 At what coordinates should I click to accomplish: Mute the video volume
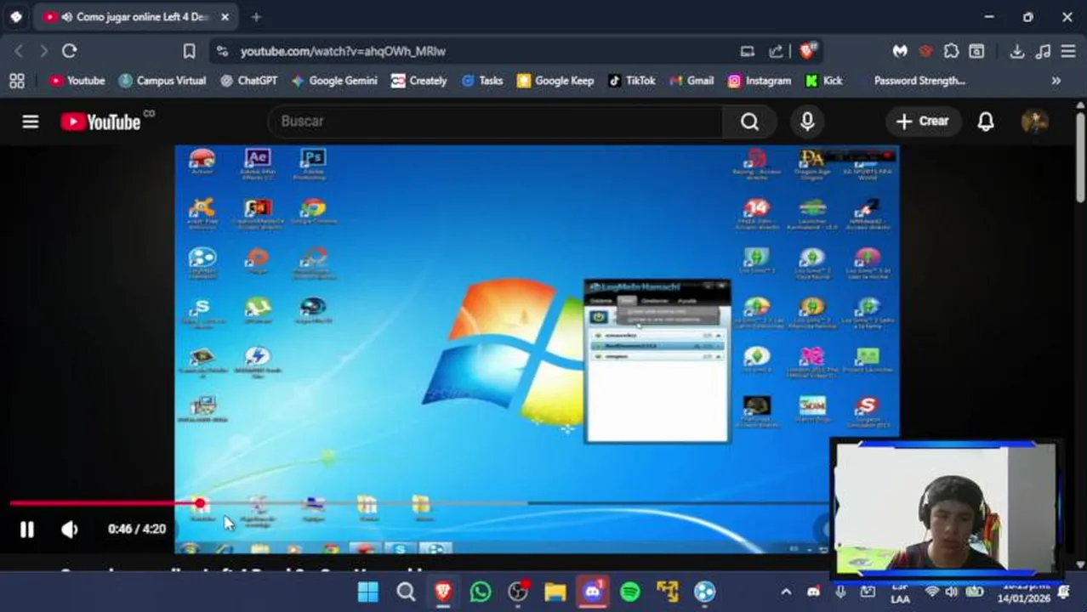click(70, 530)
